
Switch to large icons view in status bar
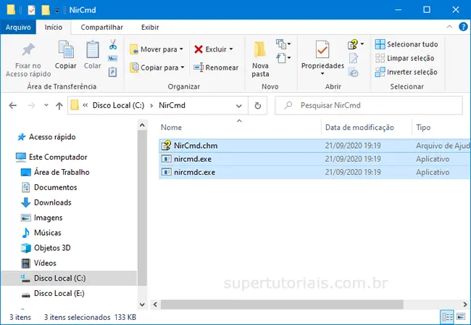pos(462,318)
